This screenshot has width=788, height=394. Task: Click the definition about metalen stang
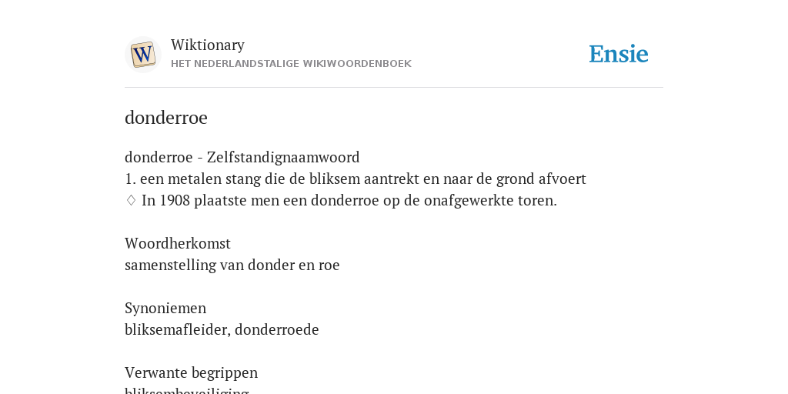(x=356, y=179)
